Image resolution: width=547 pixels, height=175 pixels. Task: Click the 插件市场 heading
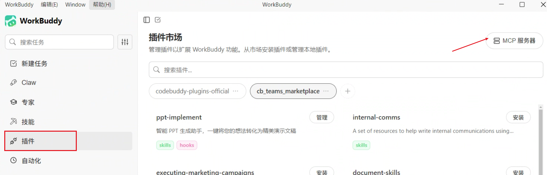coord(165,37)
